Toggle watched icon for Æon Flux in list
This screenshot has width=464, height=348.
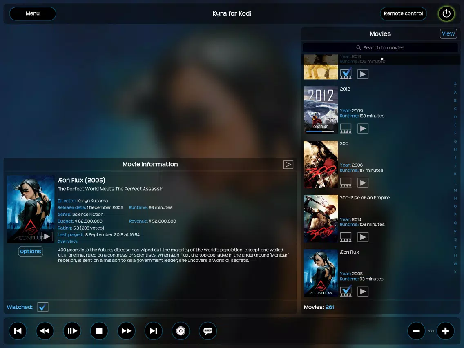[x=346, y=291]
